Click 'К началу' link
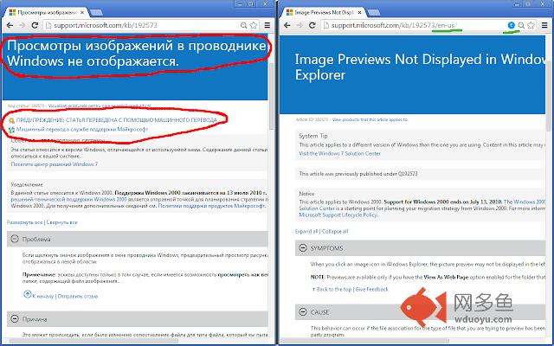 [43, 296]
